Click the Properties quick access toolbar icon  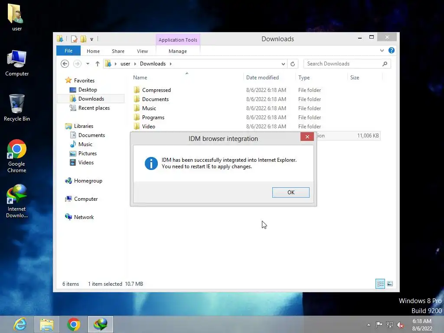[74, 39]
